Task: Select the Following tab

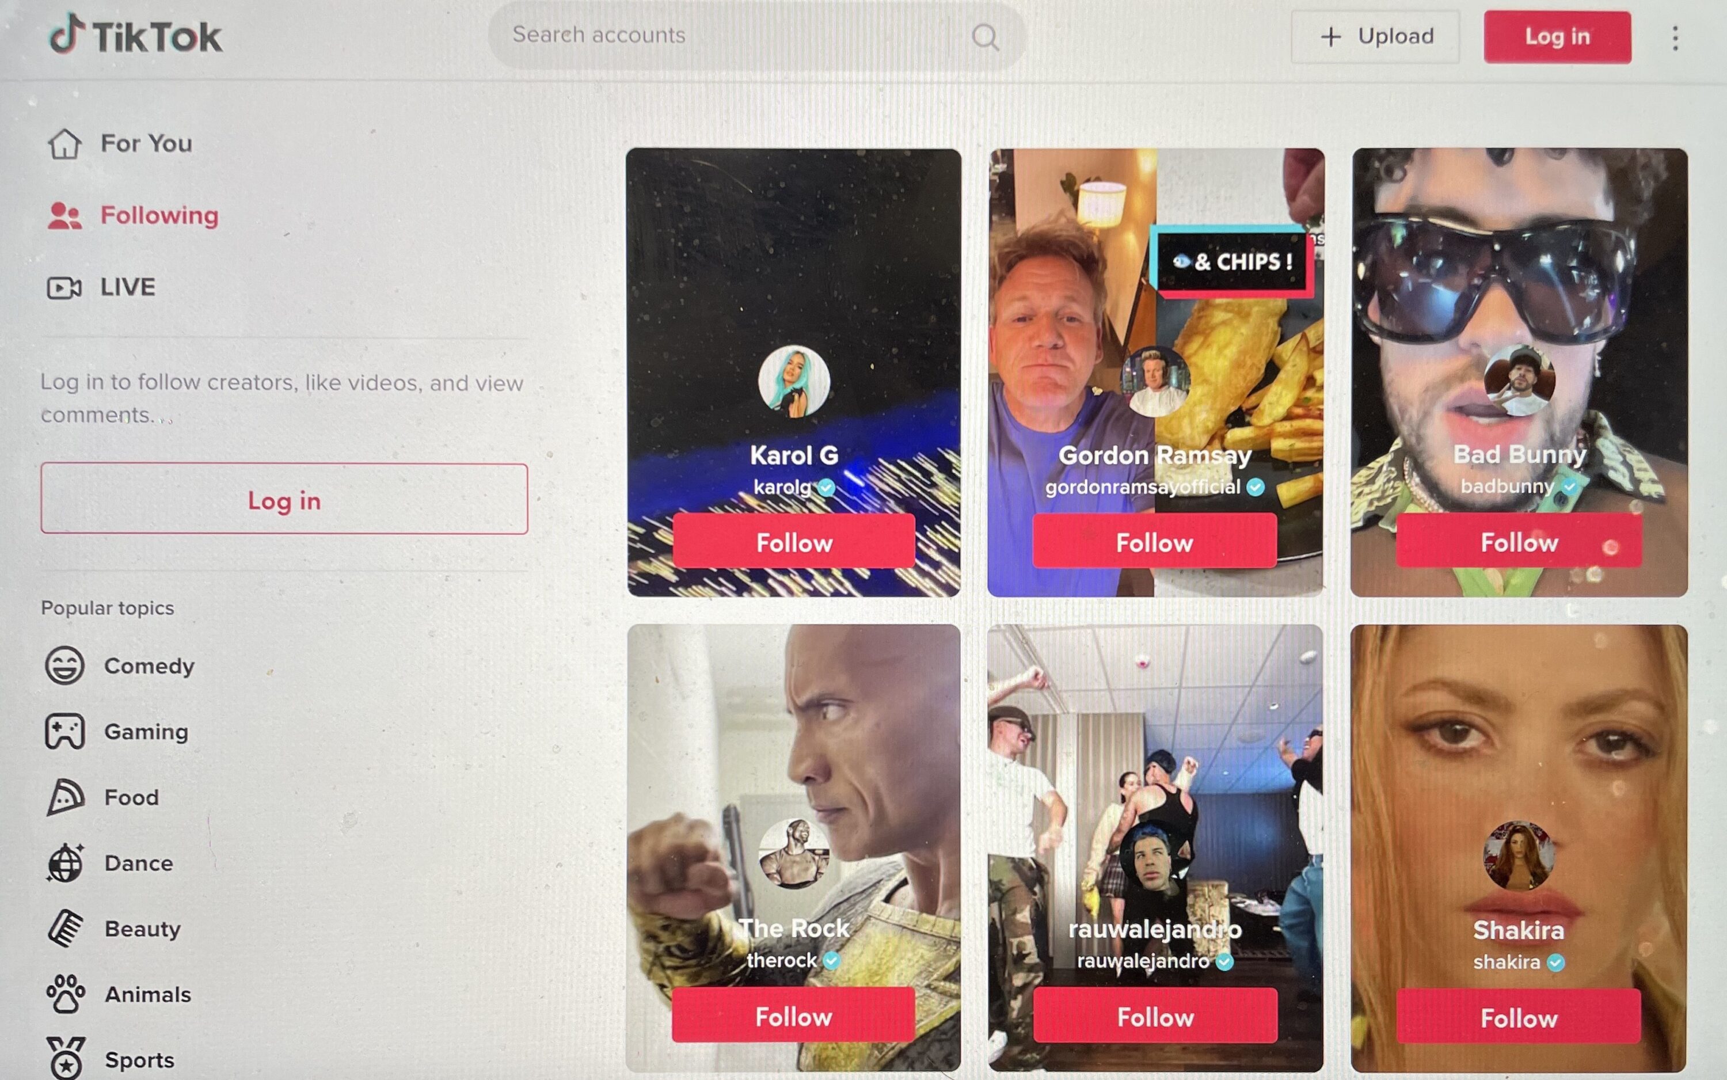Action: 159,214
